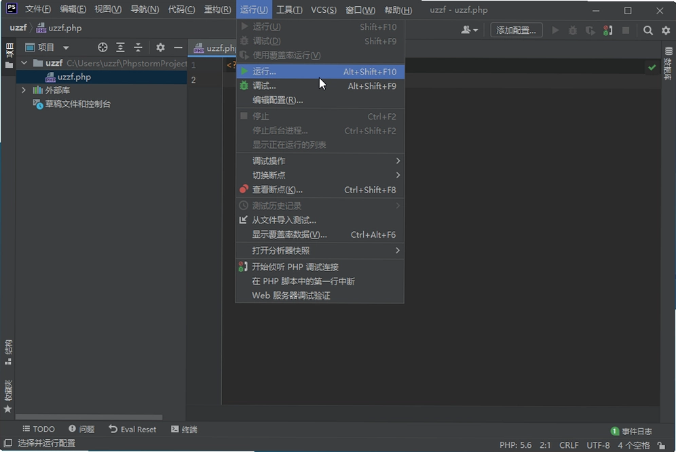Expand the 打开分析器快照 submenu
Screen dimensions: 676x452
coord(320,251)
